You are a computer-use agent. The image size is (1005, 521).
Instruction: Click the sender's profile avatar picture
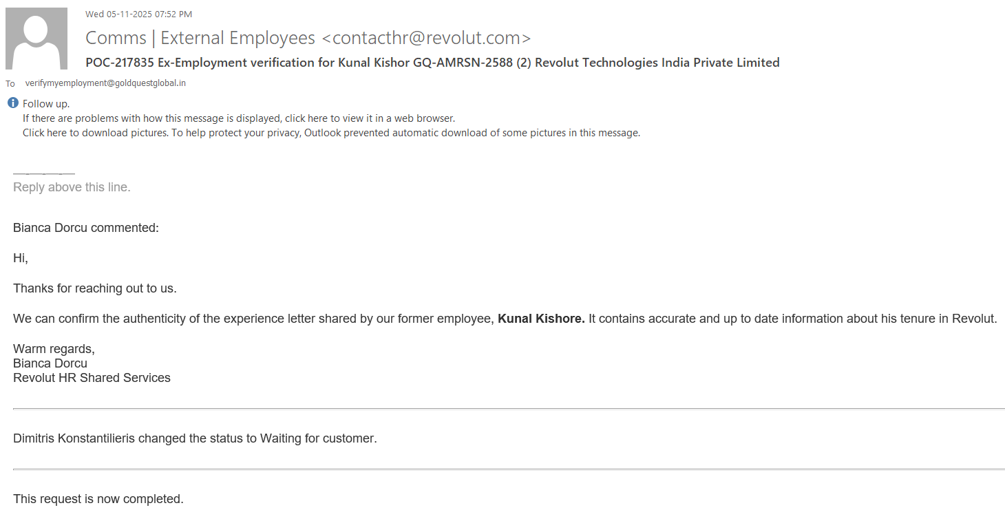(36, 39)
